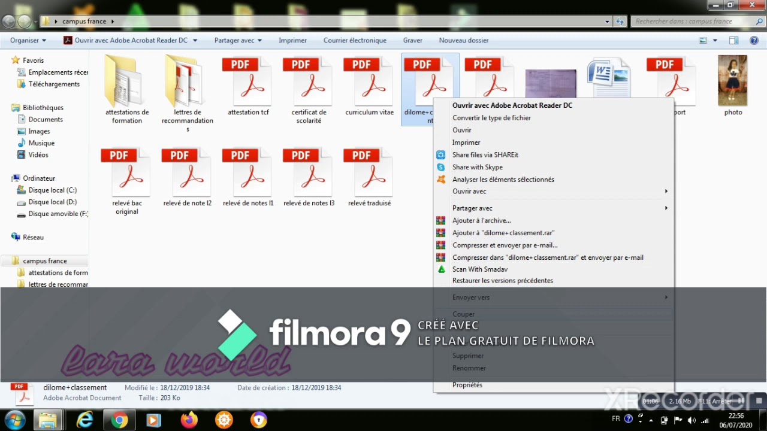
Task: Open Téléchargements in the navigation pane
Action: coord(54,84)
